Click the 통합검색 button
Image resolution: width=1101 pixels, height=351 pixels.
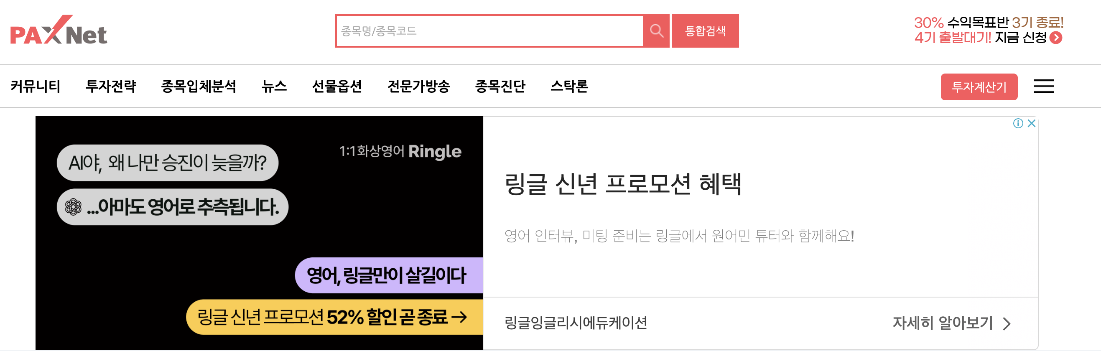point(705,31)
